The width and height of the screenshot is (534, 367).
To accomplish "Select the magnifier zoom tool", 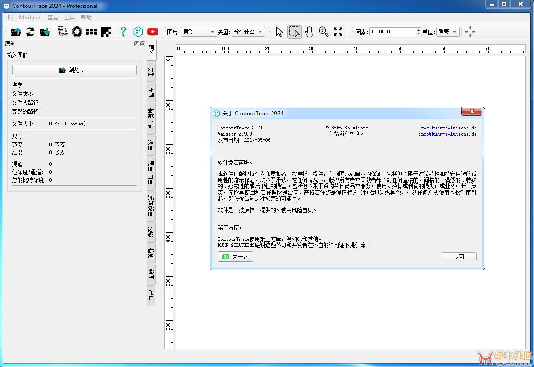I will pos(324,32).
